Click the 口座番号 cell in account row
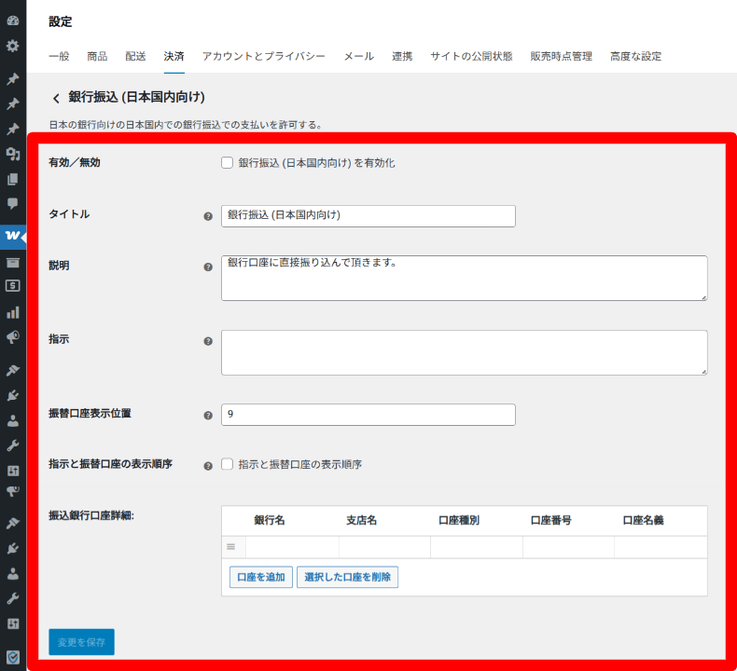 (x=569, y=547)
